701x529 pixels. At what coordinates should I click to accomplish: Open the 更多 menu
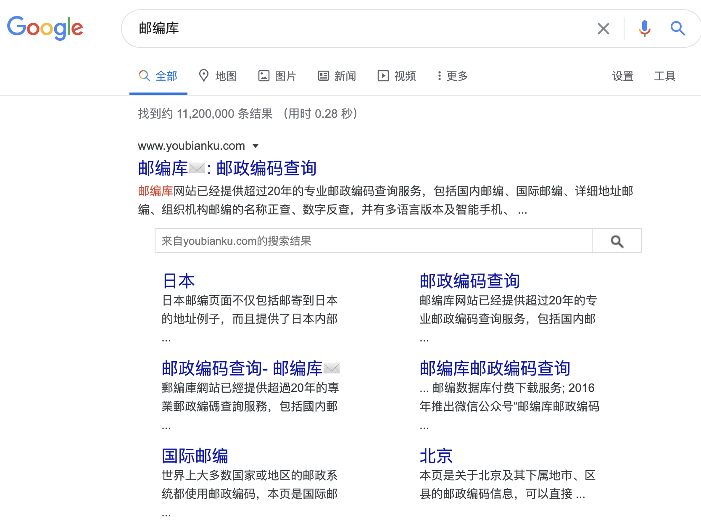[453, 76]
